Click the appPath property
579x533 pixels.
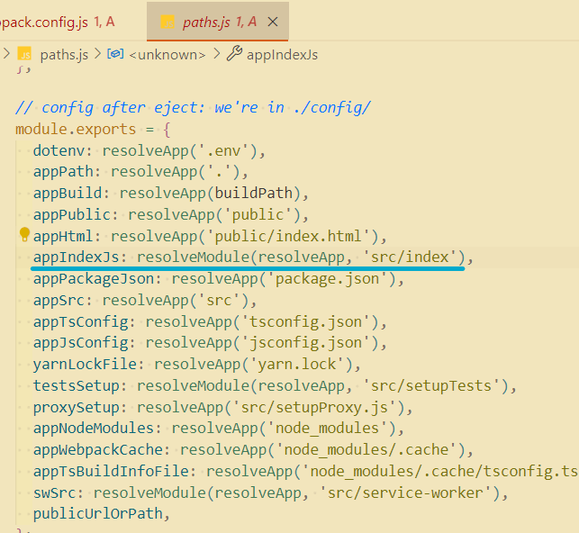[66, 172]
